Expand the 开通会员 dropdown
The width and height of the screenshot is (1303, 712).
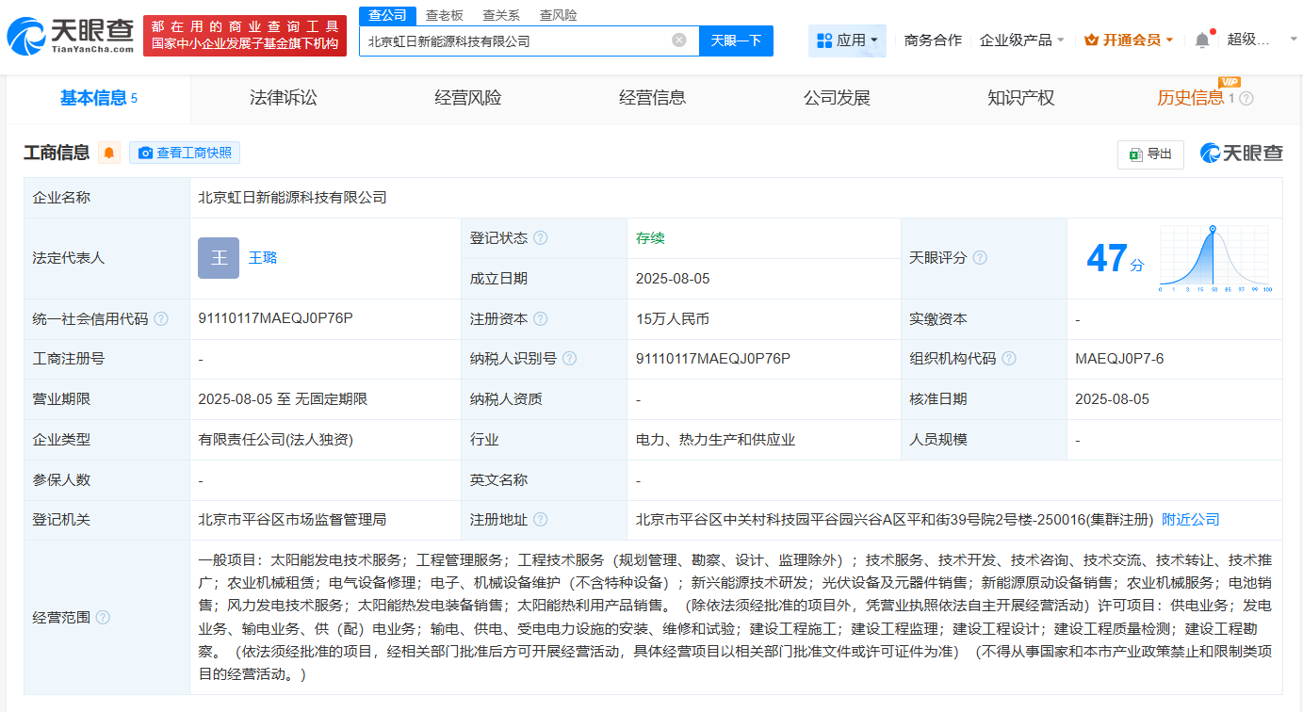1129,40
